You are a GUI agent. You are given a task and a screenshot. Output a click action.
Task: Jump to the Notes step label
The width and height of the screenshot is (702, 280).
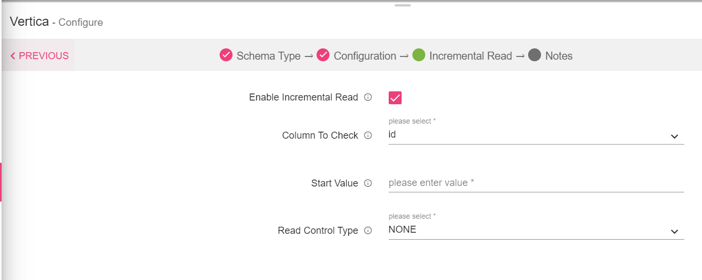tap(559, 56)
